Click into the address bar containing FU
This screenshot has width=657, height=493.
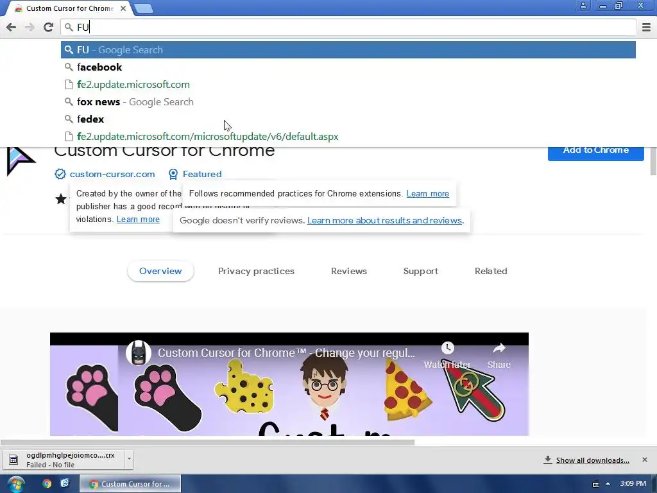348,27
